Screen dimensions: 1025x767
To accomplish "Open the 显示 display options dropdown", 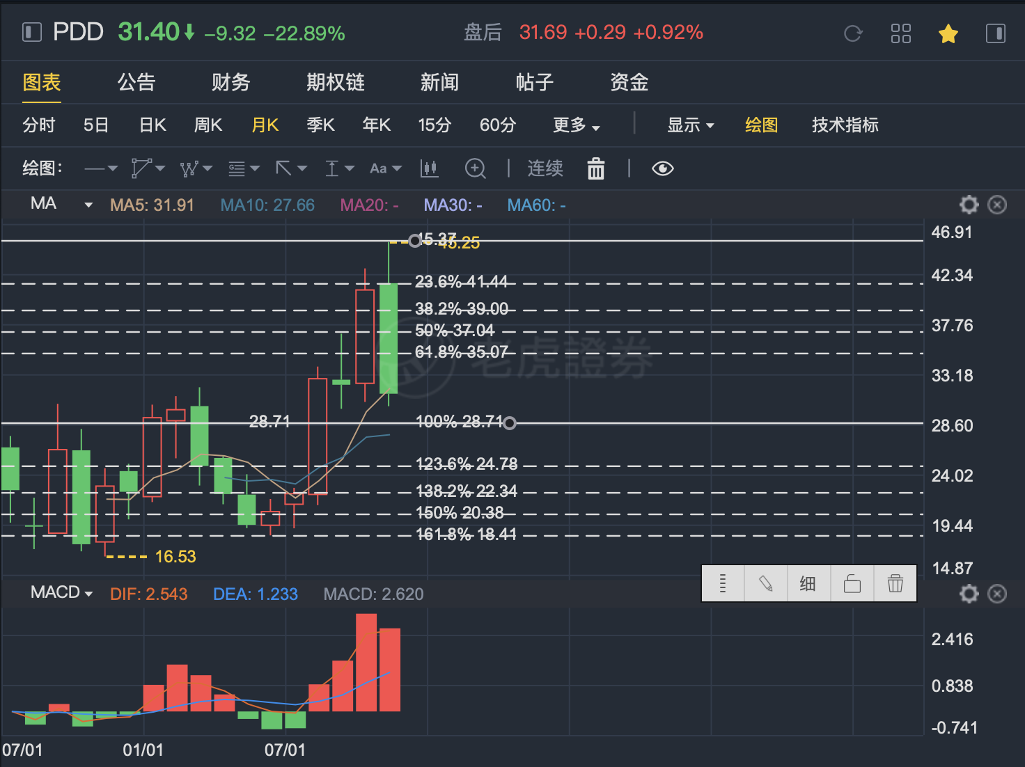I will click(x=691, y=125).
